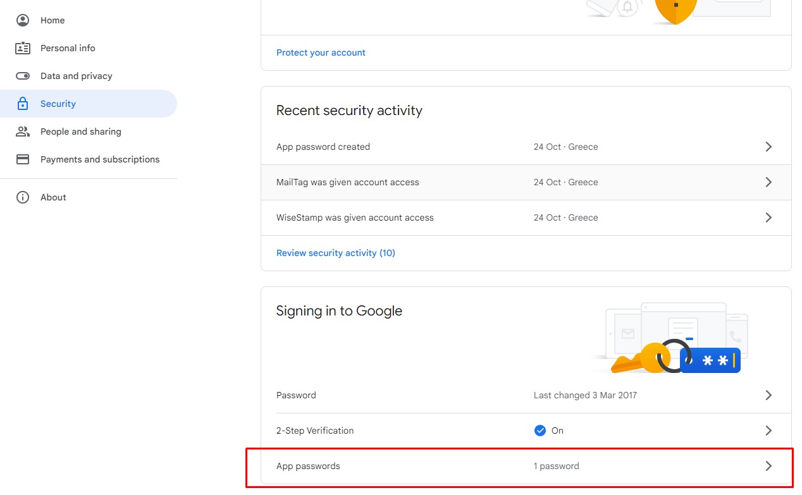Switch to the Security section
Viewport: 802px width, 495px height.
(58, 103)
